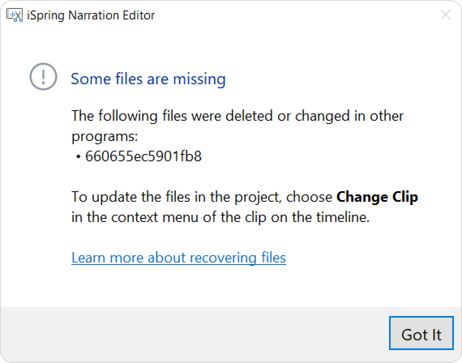462x363 pixels.
Task: Close the dialog with the X button
Action: (445, 15)
